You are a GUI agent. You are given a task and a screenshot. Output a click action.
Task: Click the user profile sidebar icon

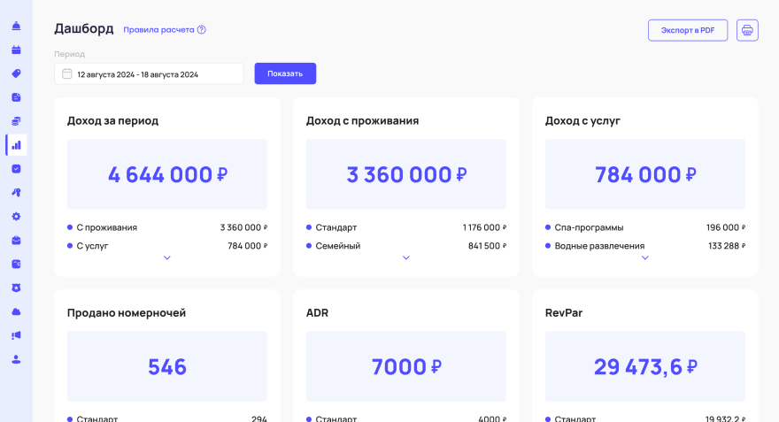(16, 359)
